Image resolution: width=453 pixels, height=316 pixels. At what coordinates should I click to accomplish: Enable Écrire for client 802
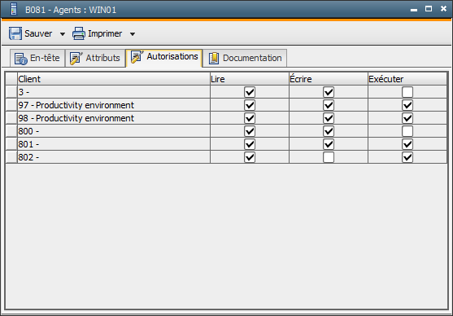point(329,157)
